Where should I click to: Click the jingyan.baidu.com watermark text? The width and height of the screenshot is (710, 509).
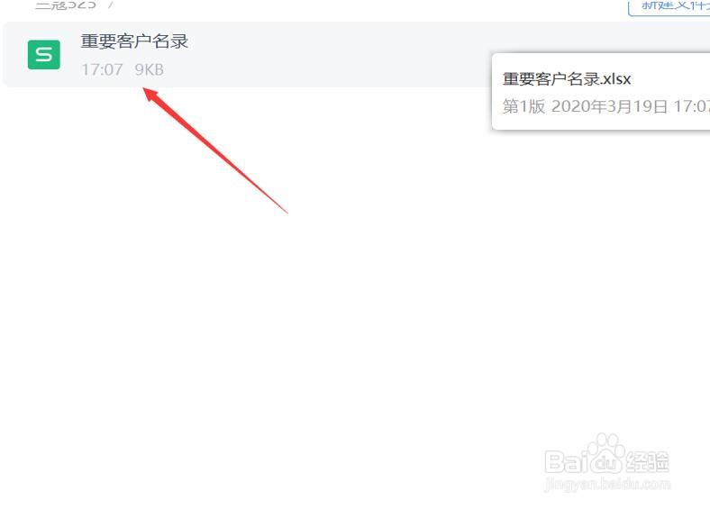coord(607,484)
